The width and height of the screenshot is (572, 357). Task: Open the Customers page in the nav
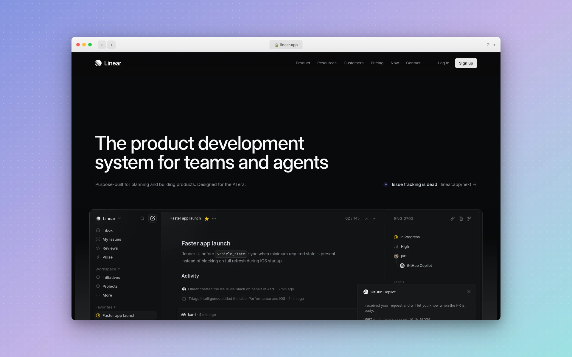(x=353, y=63)
